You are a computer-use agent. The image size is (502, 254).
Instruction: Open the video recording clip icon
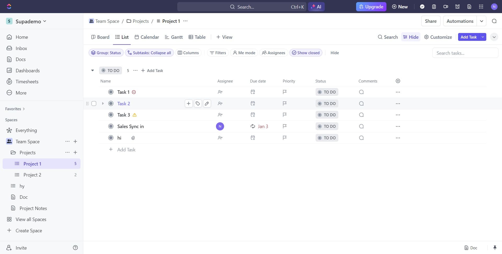446,7
